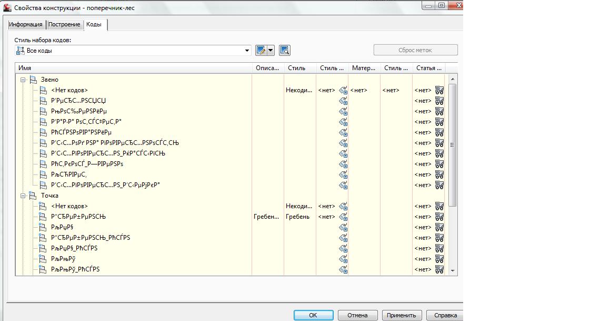Viewport: 590px width, 321px height.
Task: Click the application icon in the title bar
Action: pyautogui.click(x=7, y=7)
